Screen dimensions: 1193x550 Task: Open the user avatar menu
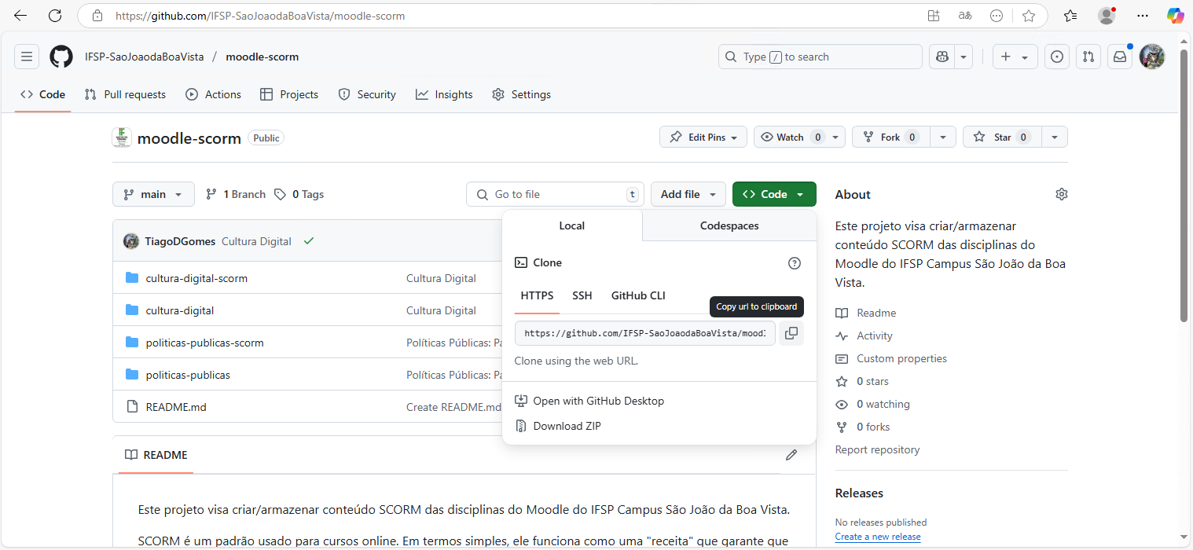click(x=1152, y=57)
